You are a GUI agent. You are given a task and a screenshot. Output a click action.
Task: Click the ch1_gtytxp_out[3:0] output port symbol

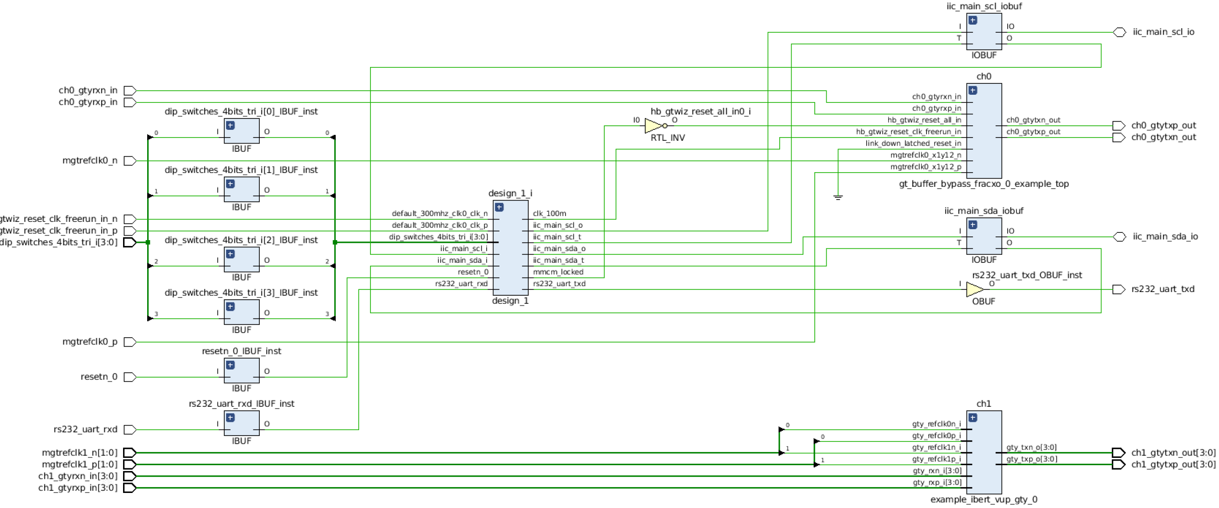[x=1119, y=464]
